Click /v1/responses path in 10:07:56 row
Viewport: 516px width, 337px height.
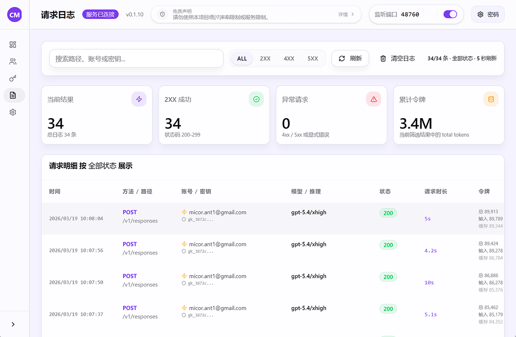(140, 253)
